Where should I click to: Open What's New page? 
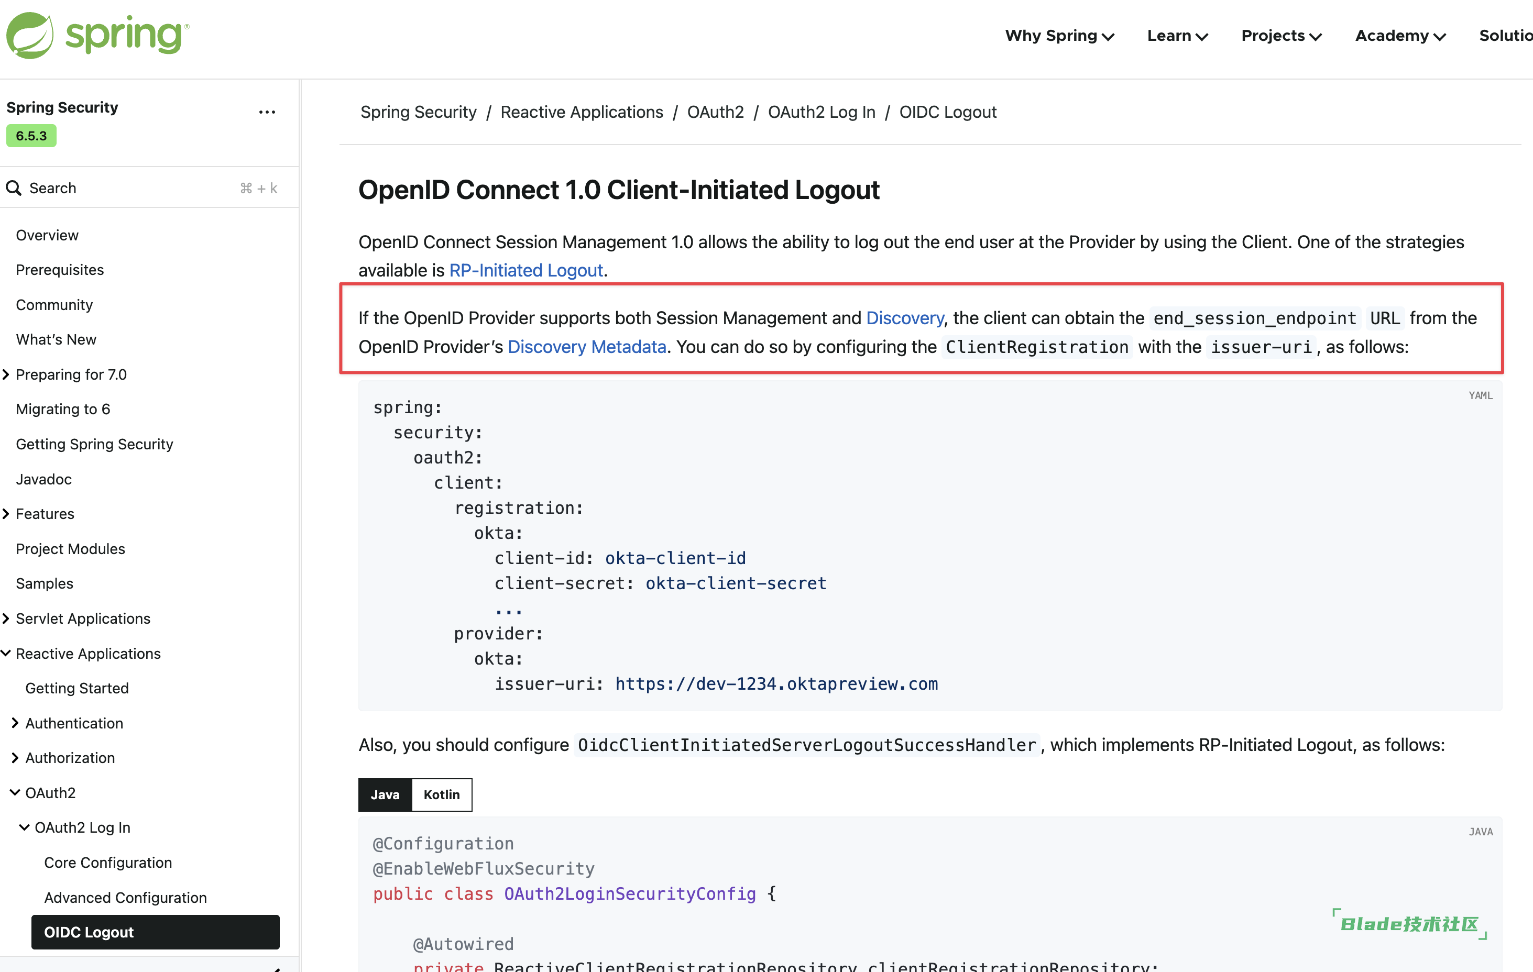pos(56,339)
